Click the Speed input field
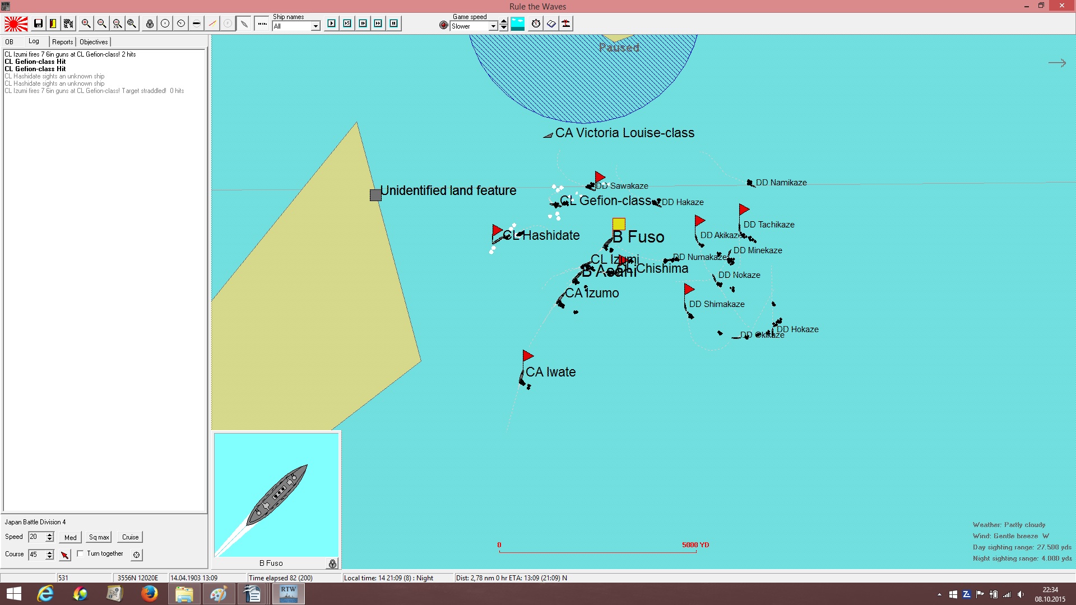1076x605 pixels. coord(37,537)
